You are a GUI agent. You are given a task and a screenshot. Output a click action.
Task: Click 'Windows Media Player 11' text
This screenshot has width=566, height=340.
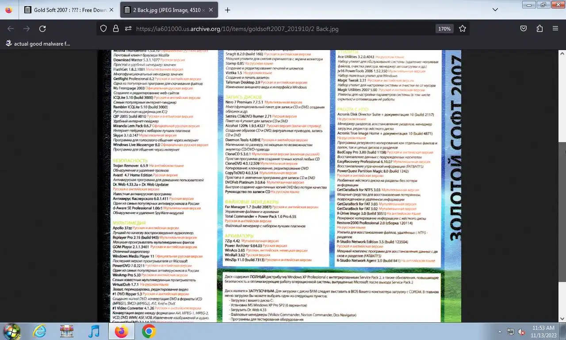coord(133,256)
